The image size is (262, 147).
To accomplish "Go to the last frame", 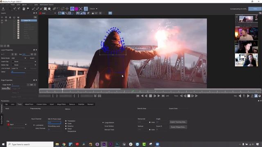I will tap(163, 96).
